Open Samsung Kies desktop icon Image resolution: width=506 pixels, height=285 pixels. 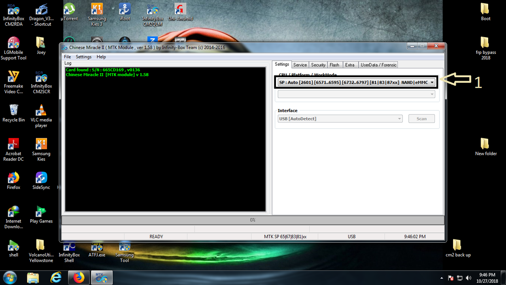(x=41, y=150)
